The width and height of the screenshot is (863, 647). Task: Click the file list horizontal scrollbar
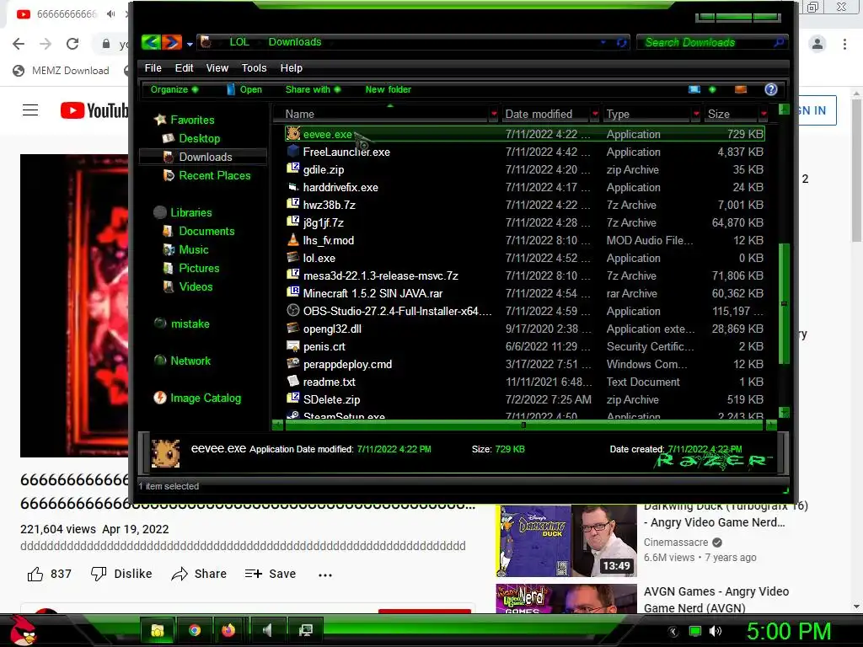[523, 425]
